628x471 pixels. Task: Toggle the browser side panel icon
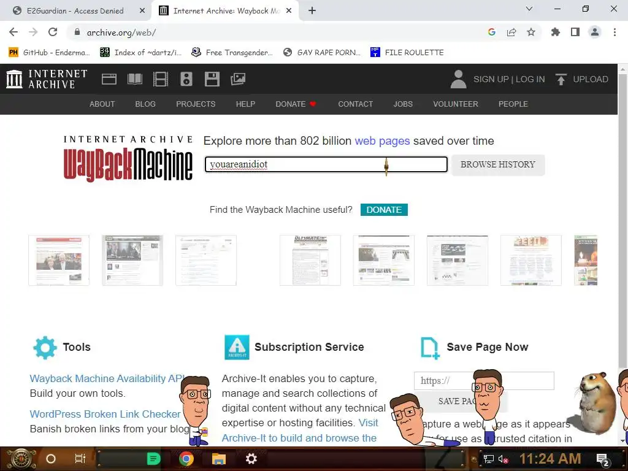tap(575, 32)
